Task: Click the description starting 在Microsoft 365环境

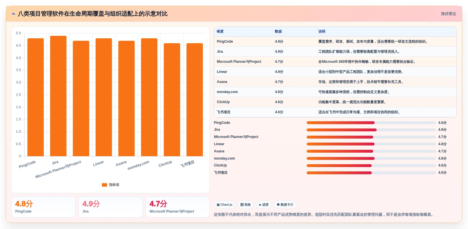Action: pos(368,62)
